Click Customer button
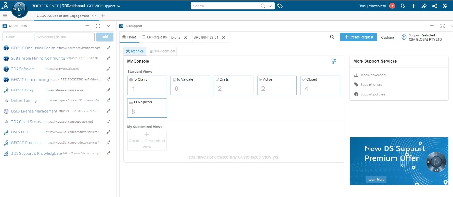 click(388, 37)
